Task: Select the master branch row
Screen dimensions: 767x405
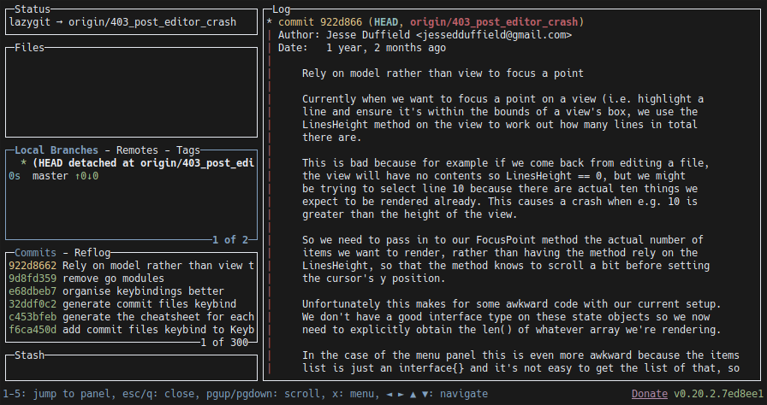Action: pos(131,176)
